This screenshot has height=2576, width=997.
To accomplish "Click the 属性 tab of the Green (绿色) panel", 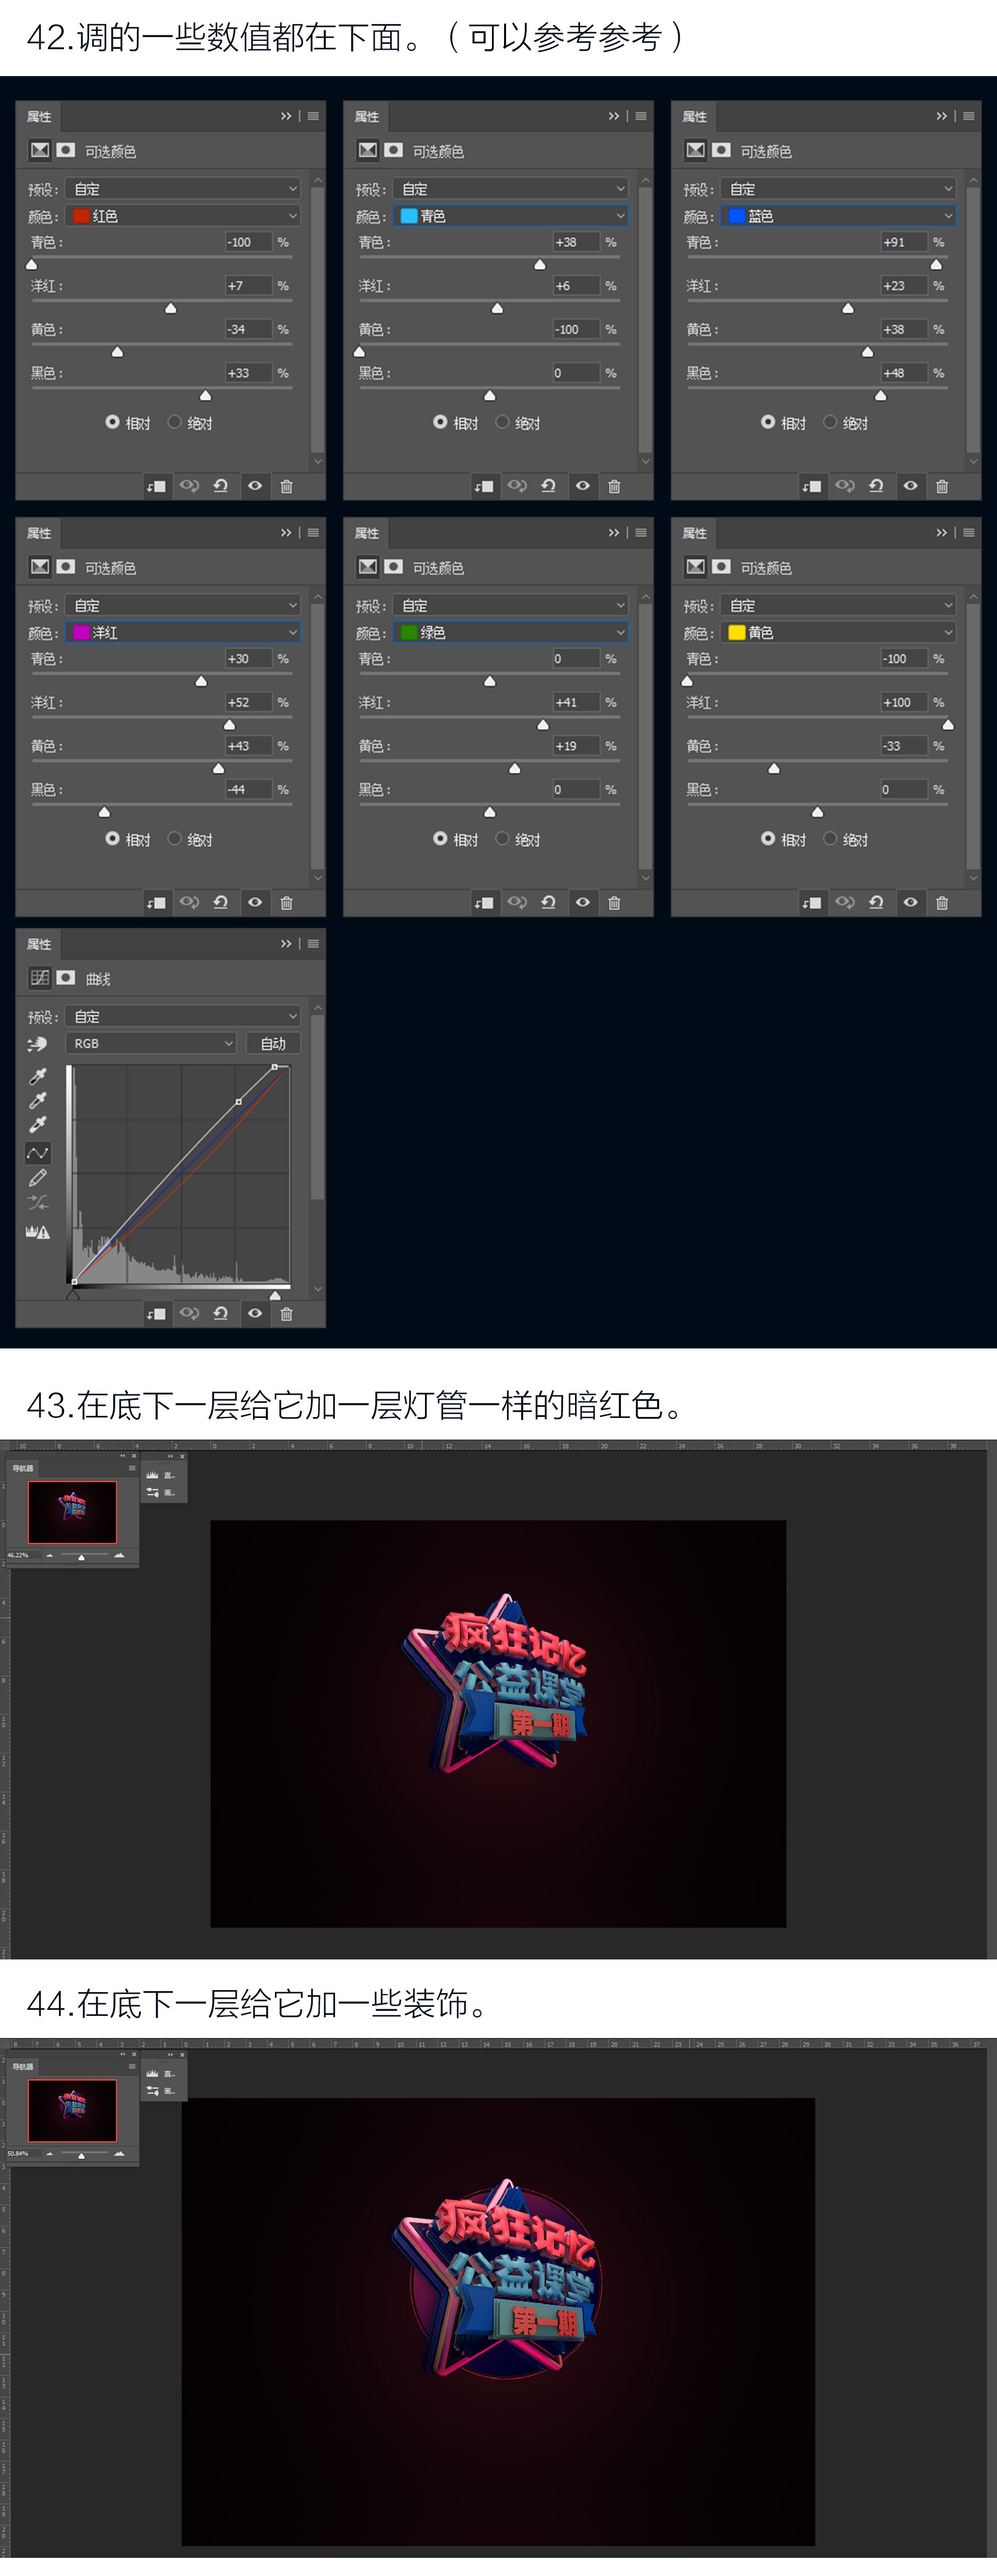I will coord(367,533).
